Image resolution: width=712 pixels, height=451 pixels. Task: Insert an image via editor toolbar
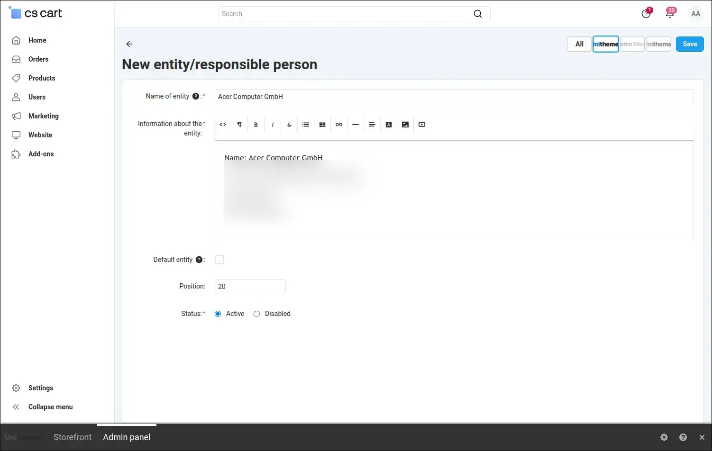coord(405,125)
